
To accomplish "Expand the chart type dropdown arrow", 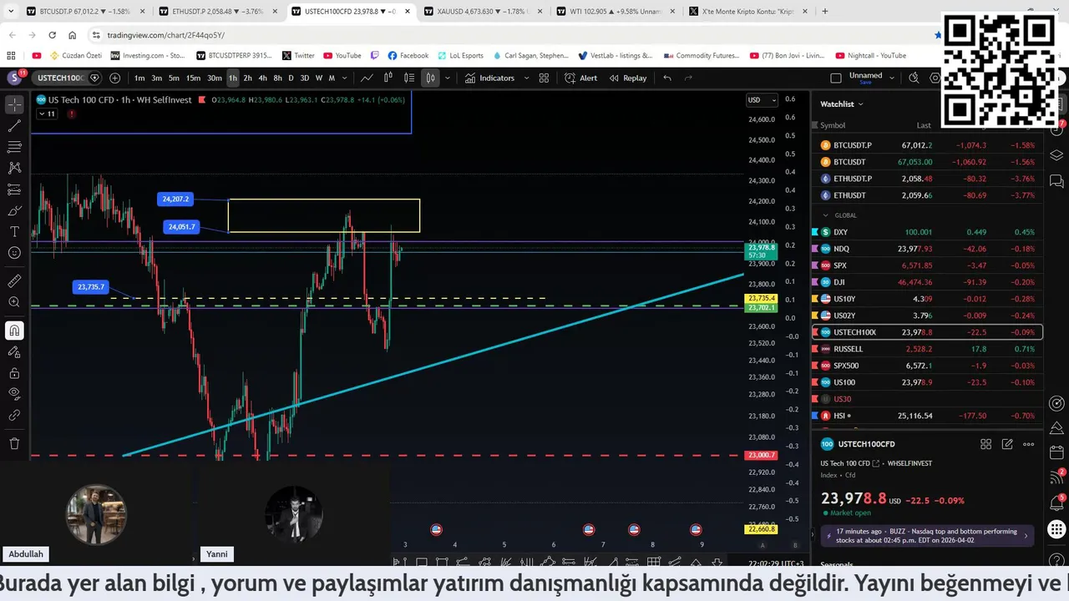I will tap(448, 78).
